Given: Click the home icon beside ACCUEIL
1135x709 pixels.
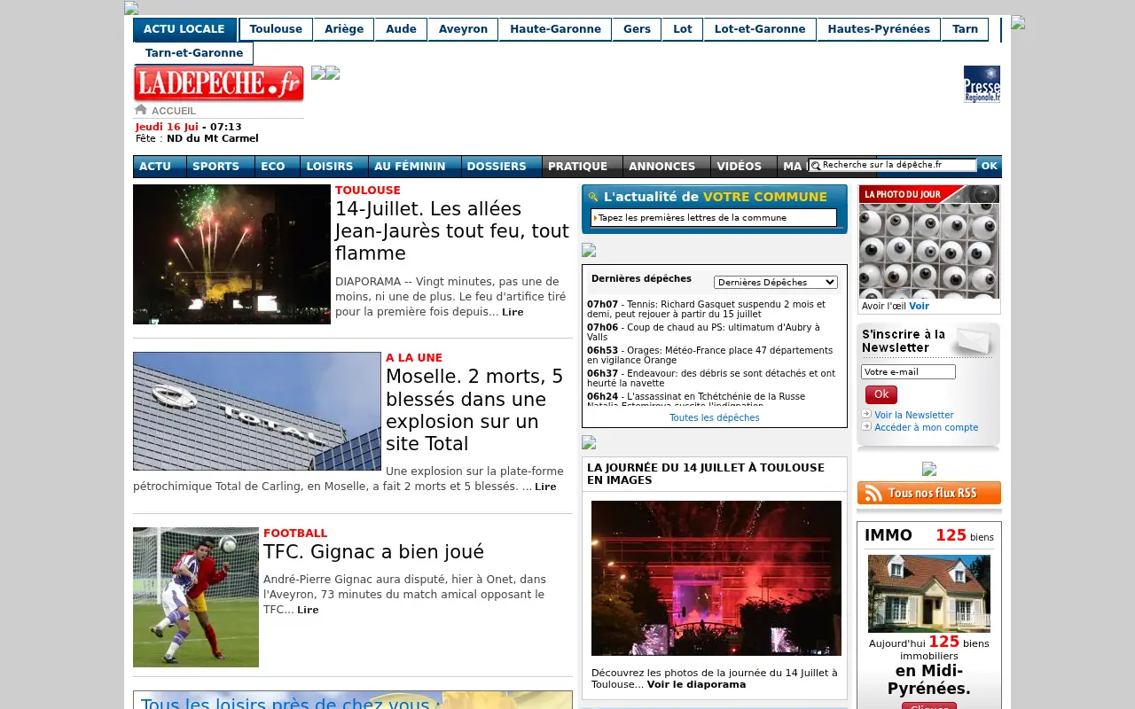Looking at the screenshot, I should tap(140, 110).
